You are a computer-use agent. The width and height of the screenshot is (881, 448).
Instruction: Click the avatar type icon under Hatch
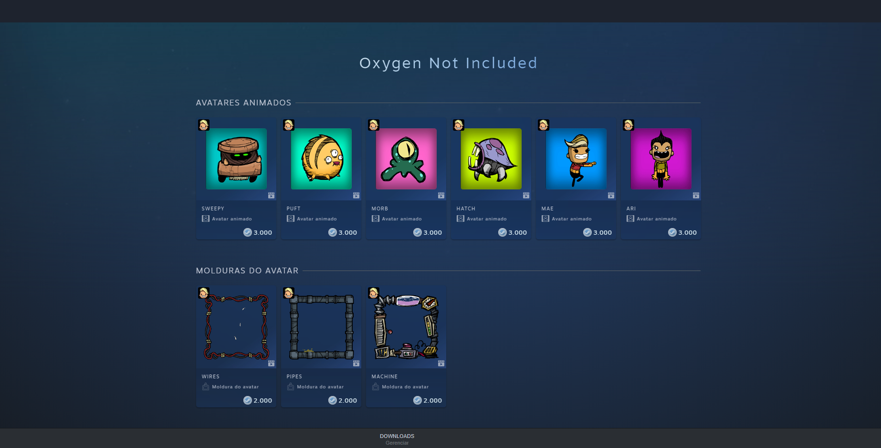coord(461,219)
